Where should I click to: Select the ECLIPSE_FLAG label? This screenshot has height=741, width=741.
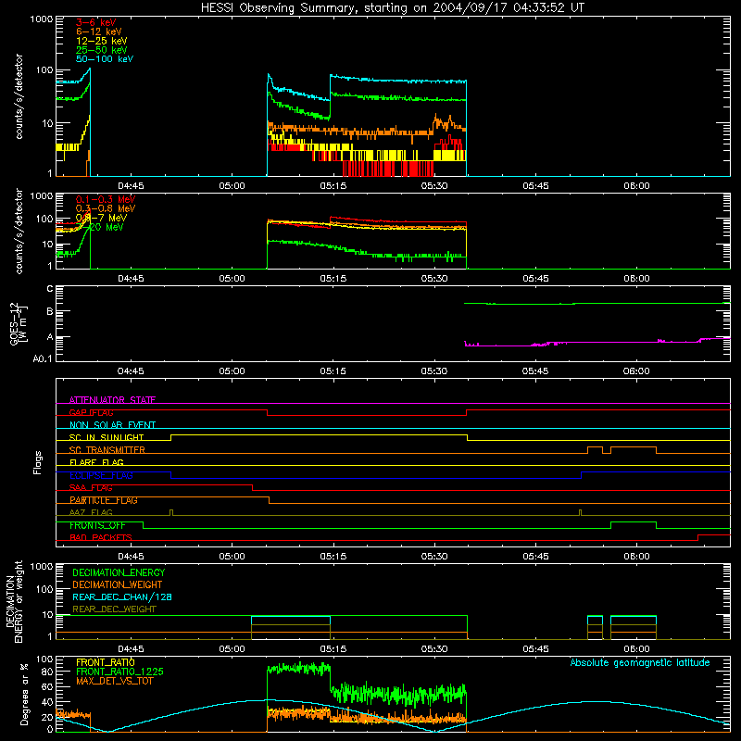pyautogui.click(x=102, y=475)
